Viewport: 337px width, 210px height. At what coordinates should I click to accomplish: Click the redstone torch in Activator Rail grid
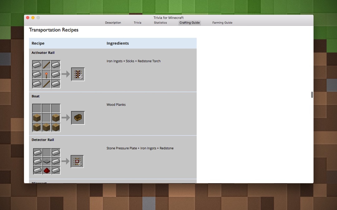46,74
